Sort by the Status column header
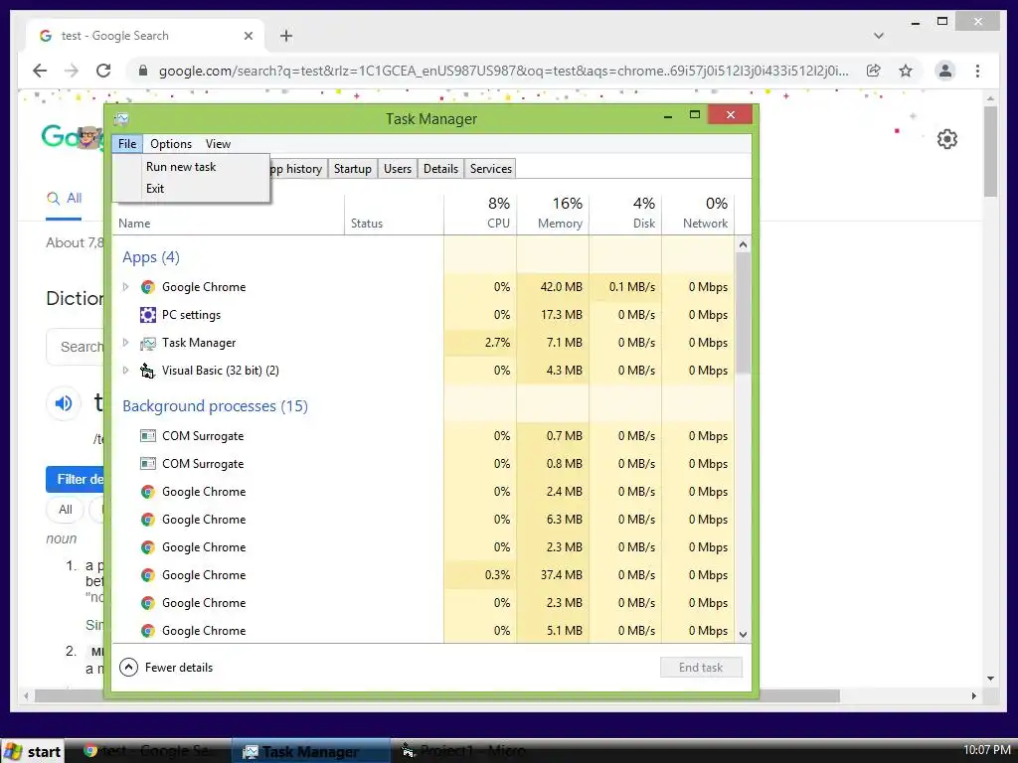The image size is (1018, 763). coord(394,214)
